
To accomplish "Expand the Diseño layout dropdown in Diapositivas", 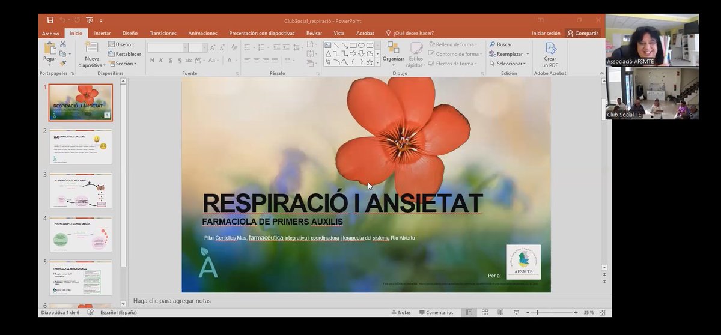I will coord(121,44).
